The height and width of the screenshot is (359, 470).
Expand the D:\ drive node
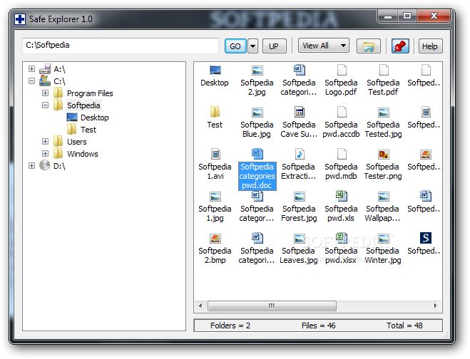click(x=31, y=165)
